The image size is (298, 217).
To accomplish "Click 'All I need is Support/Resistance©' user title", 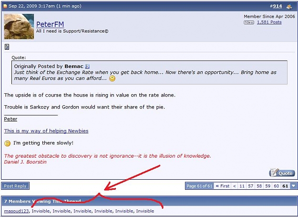I will click(72, 31).
